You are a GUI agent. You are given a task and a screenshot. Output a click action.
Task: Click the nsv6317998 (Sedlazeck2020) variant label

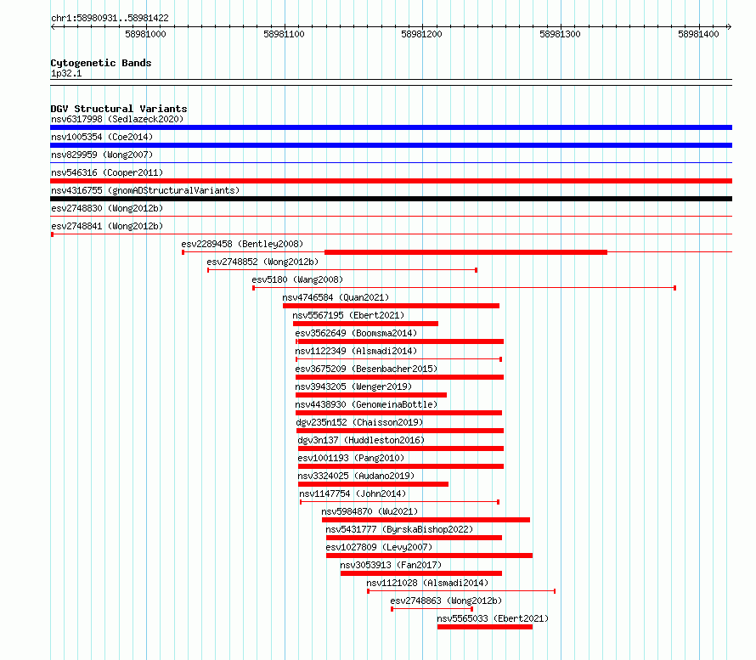(117, 119)
